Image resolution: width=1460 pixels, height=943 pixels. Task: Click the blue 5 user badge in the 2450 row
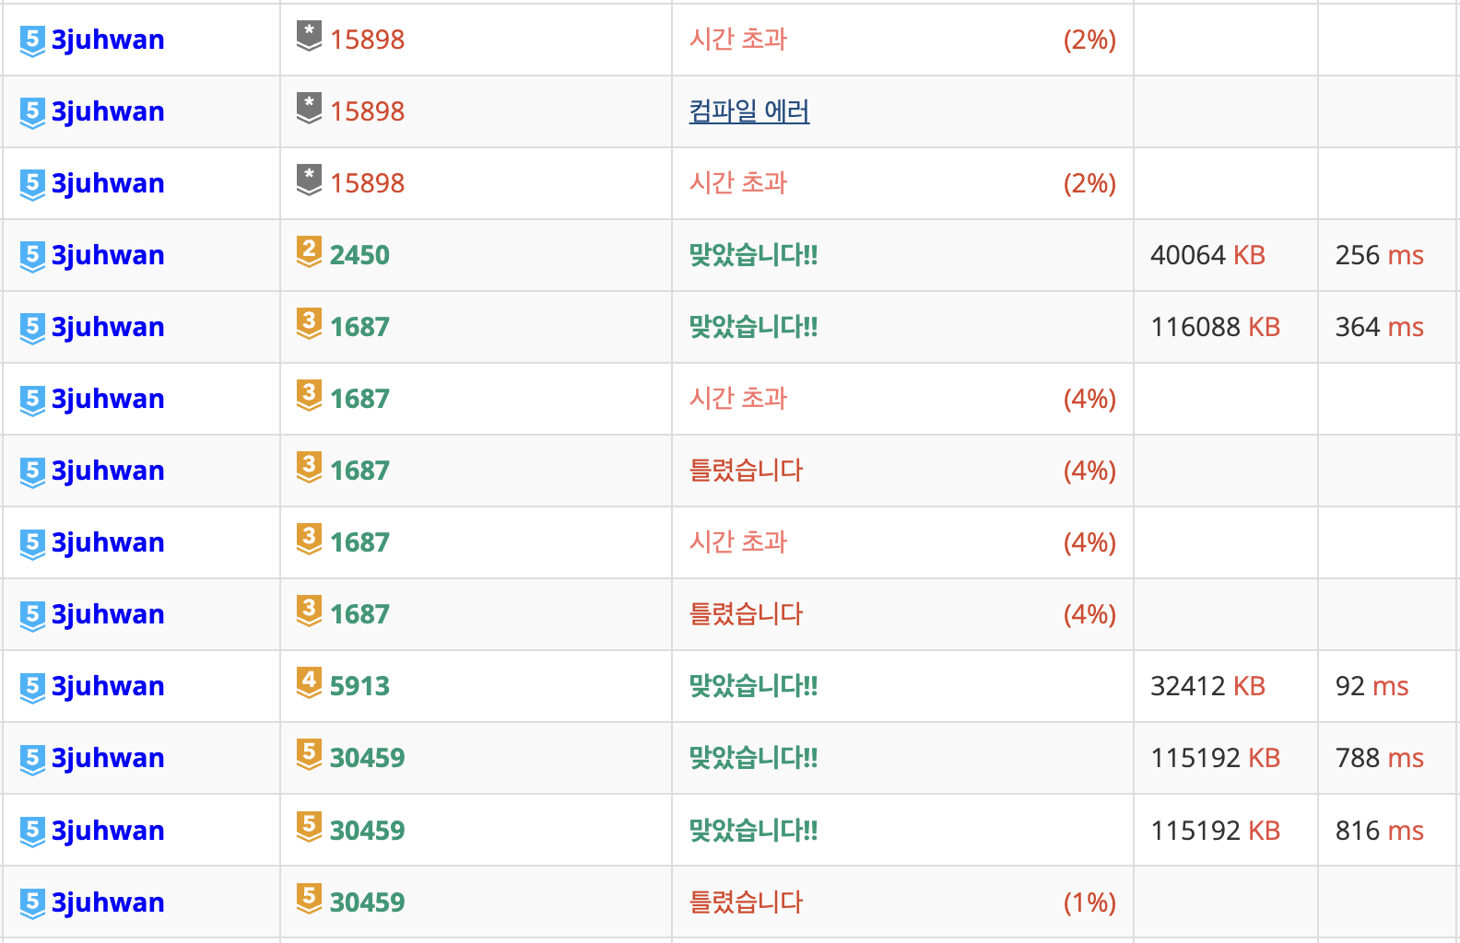32,256
